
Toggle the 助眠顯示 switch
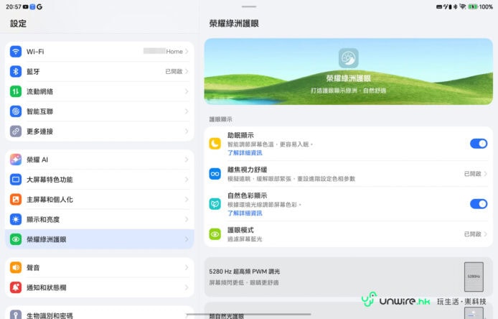pos(479,144)
